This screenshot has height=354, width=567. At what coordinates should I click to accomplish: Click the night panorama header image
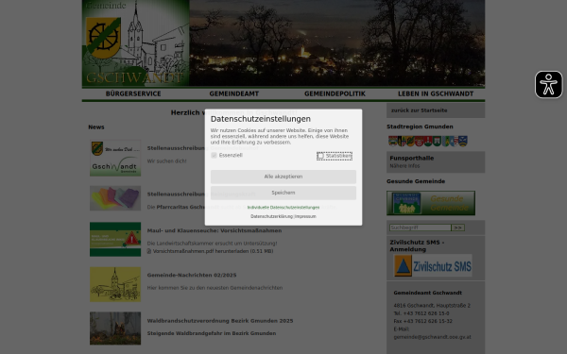[x=337, y=43]
